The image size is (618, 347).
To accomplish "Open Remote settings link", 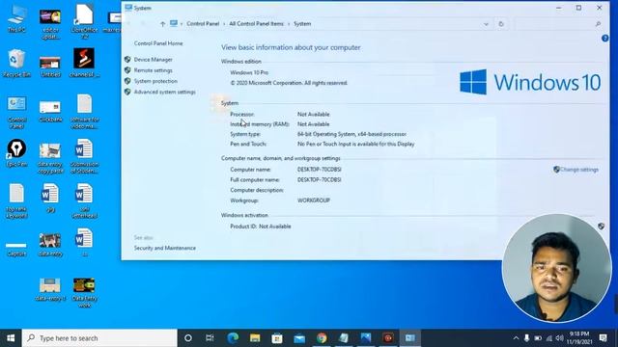I will click(153, 70).
